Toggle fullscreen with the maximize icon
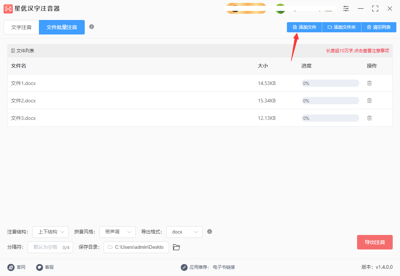The image size is (400, 276). click(x=375, y=9)
